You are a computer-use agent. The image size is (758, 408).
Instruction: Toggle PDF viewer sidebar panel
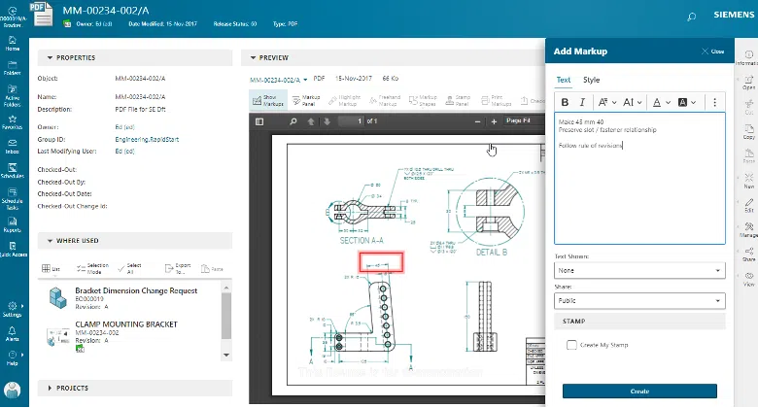[259, 121]
